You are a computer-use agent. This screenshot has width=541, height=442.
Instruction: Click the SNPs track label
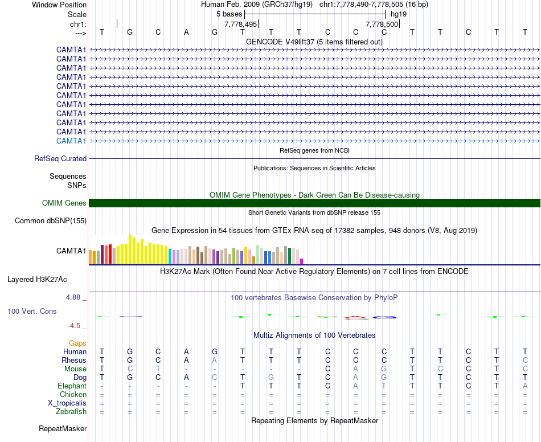77,185
